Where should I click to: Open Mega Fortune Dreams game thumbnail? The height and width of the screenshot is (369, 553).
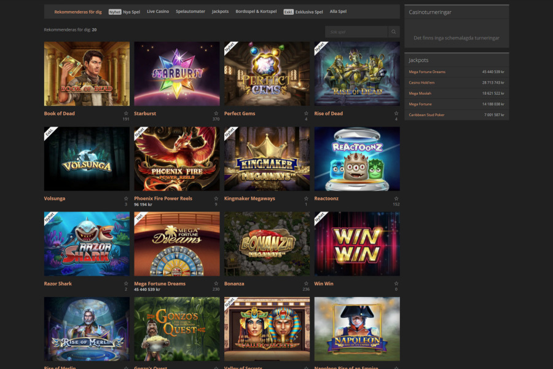click(x=177, y=244)
